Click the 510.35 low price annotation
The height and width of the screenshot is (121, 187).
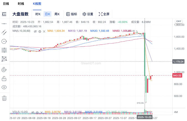click(140, 103)
